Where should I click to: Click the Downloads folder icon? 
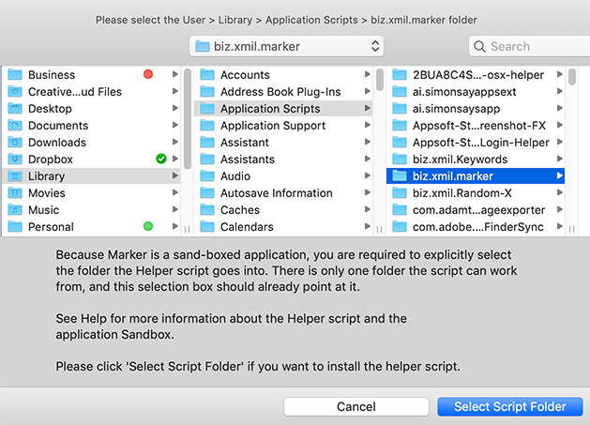point(15,143)
